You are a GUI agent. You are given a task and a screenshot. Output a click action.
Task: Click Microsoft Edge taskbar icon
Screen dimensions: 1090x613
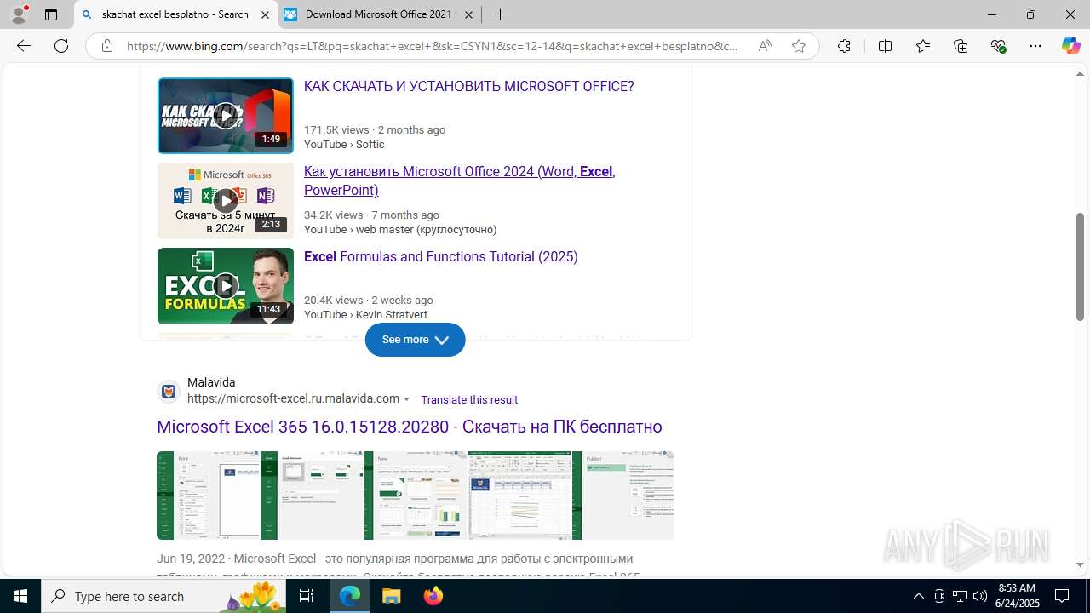[350, 596]
